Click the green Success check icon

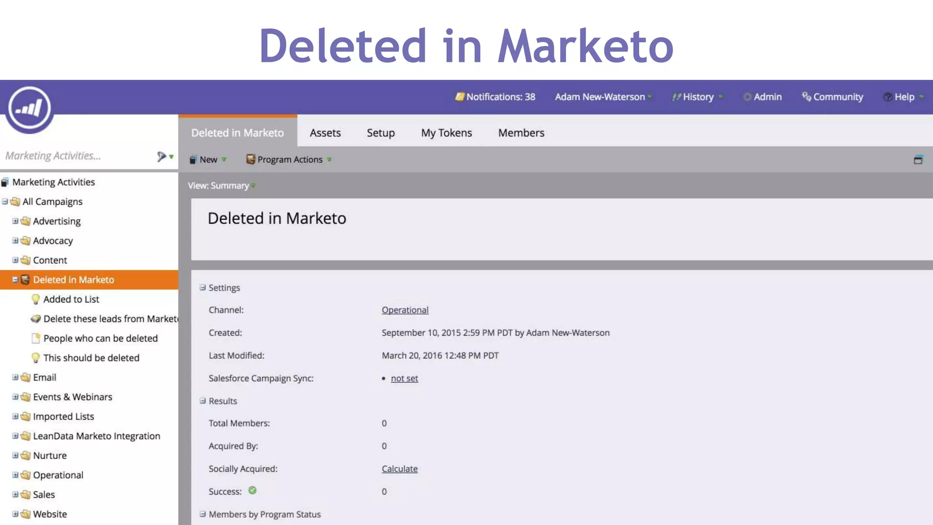pyautogui.click(x=252, y=490)
